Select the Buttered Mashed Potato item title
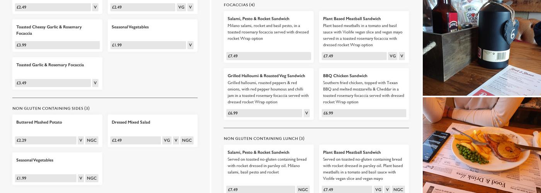541x193 pixels. coord(39,122)
